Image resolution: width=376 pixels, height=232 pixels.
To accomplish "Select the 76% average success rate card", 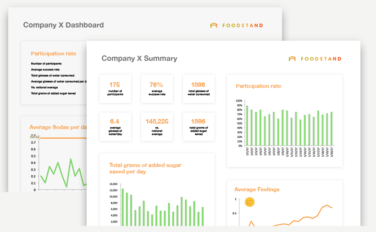I will click(x=156, y=89).
